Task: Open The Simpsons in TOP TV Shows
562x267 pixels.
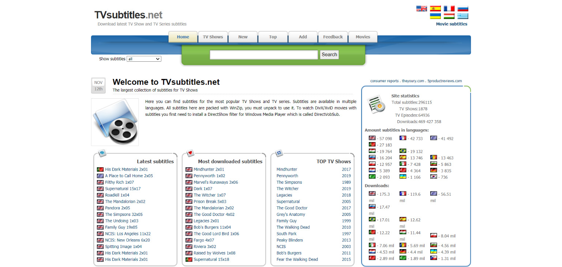Action: tap(289, 182)
